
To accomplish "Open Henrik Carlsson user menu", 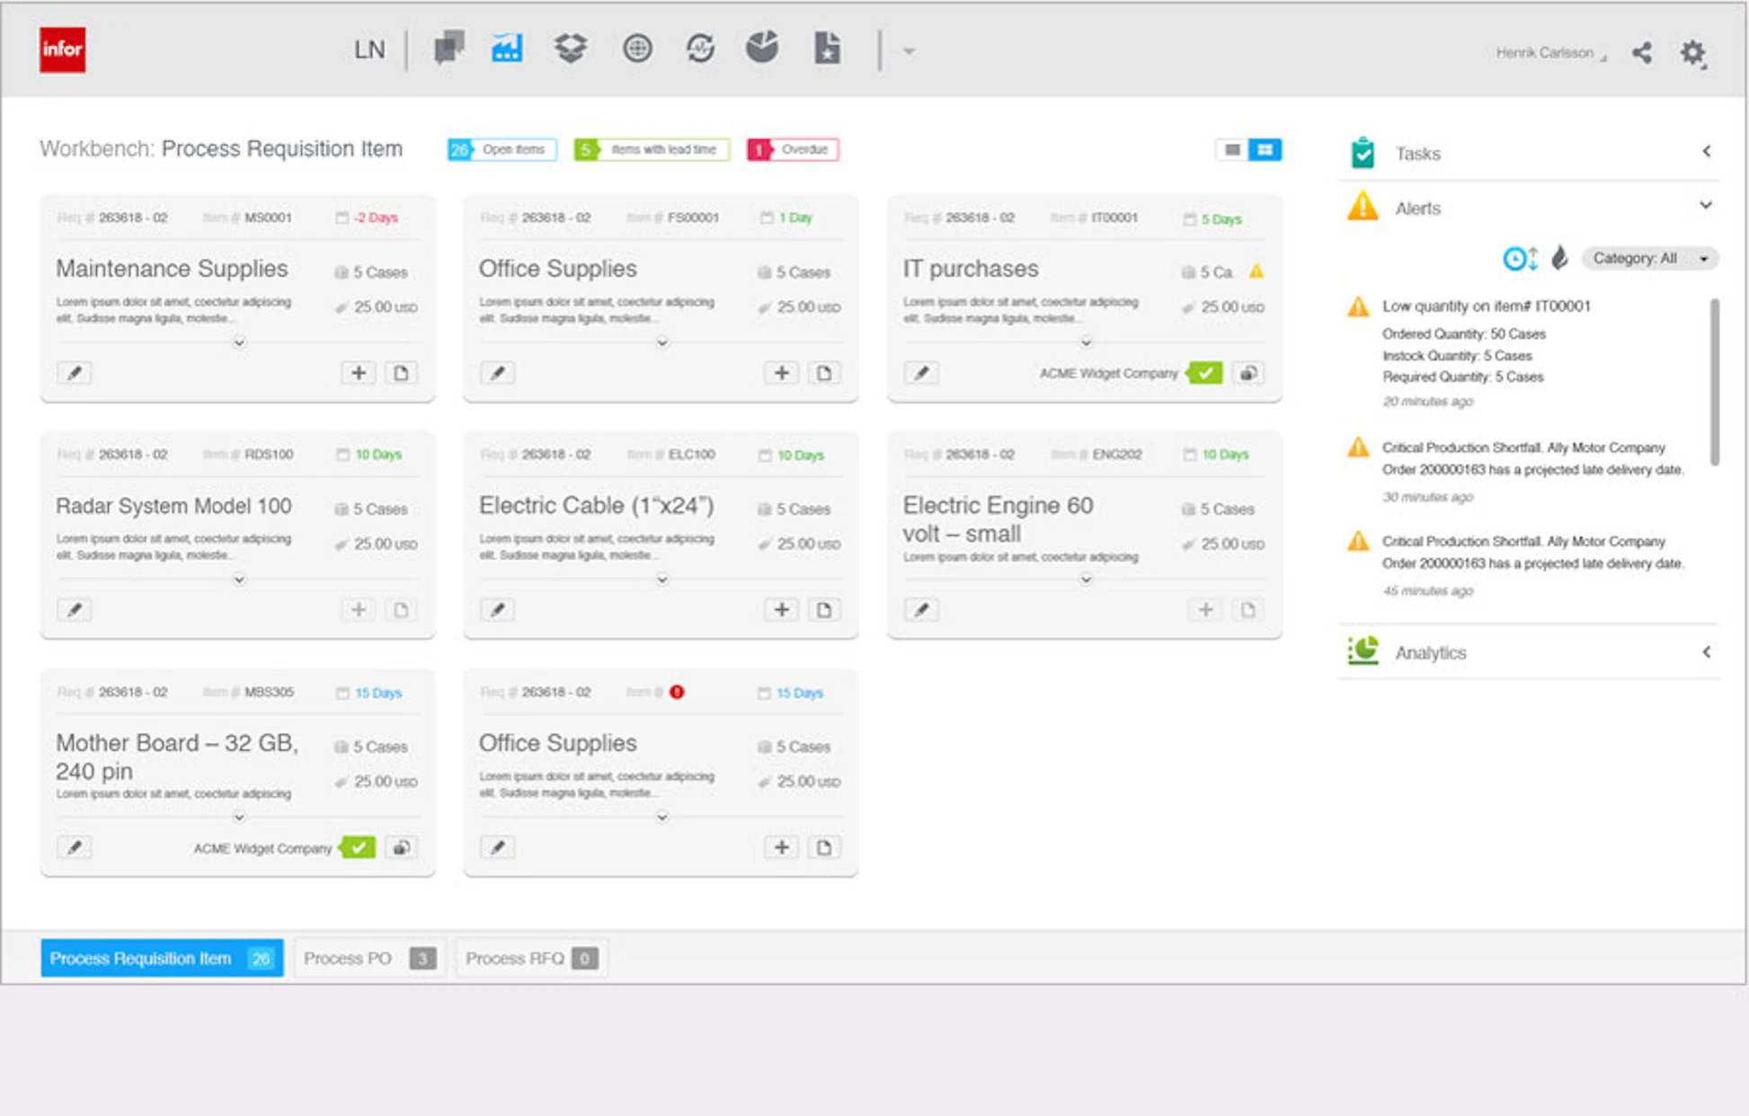I will [x=1548, y=53].
